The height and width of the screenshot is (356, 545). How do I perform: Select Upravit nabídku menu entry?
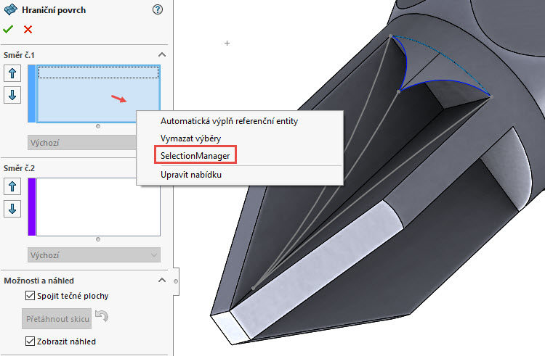(191, 175)
